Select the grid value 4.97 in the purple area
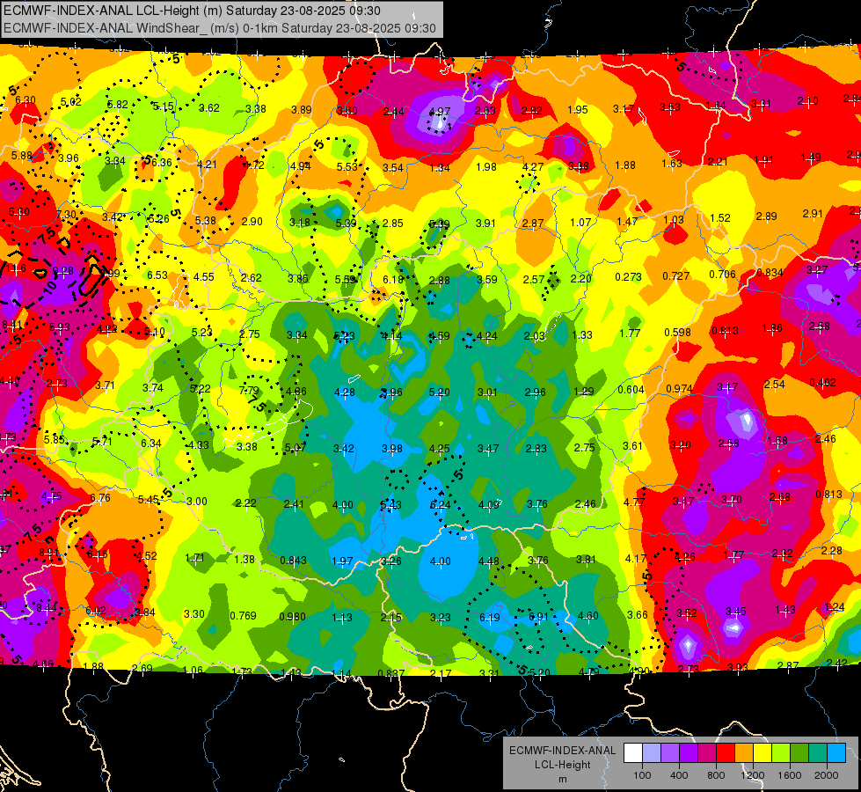 (x=439, y=112)
